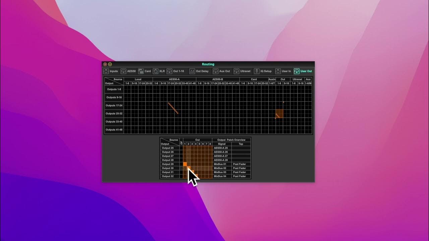Click the 1-6/T column under Auxin
The height and width of the screenshot is (241, 429).
[x=272, y=83]
